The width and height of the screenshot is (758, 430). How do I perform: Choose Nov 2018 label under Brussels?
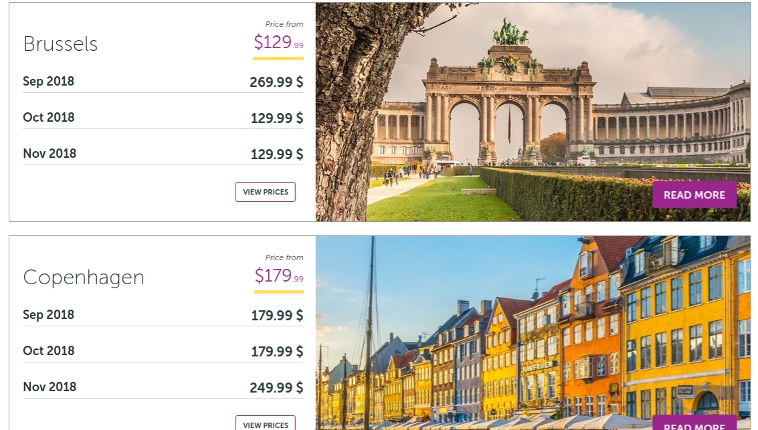point(50,154)
